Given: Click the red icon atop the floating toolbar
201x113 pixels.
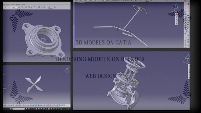Looking at the screenshot, I should pos(177,14).
